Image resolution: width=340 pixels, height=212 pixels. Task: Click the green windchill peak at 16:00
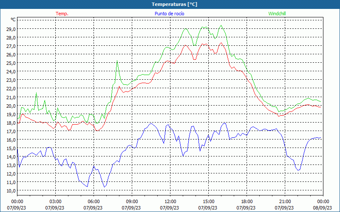(x=221, y=25)
